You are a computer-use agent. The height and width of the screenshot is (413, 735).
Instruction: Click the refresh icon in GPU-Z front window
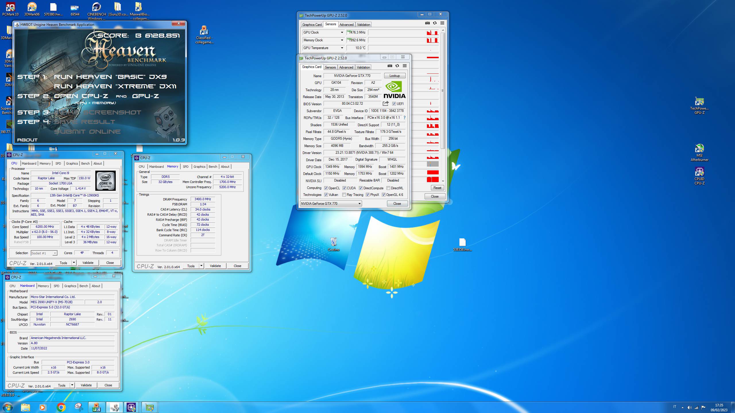click(397, 66)
